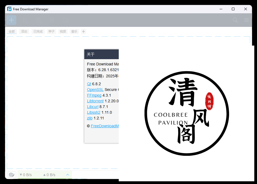The image size is (257, 184).
Task: Click the 构建日期 build date text
Action: pos(103,76)
